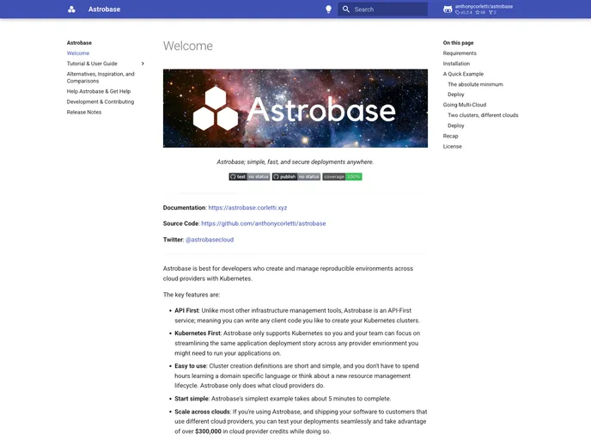591x440 pixels.
Task: Click the coverage 100% badge
Action: click(342, 176)
